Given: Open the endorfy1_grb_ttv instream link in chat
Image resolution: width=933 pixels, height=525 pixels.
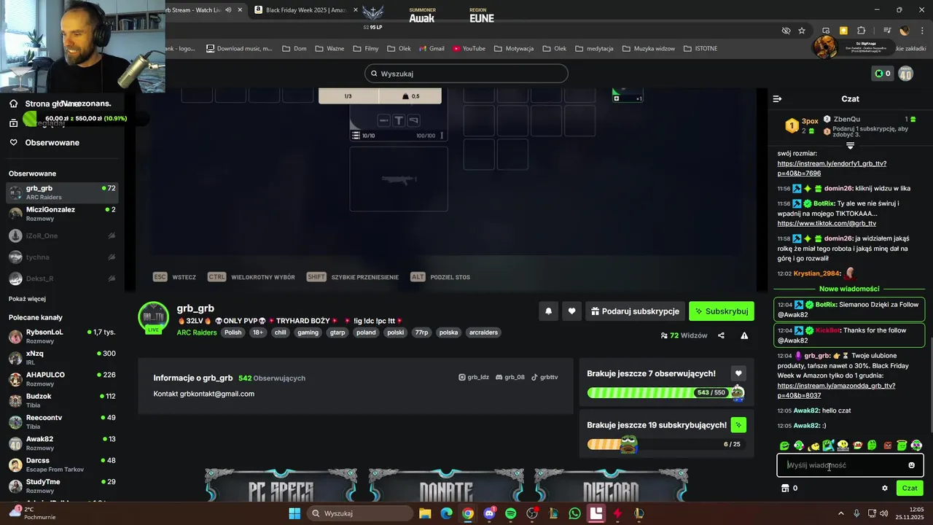Looking at the screenshot, I should 832,168.
